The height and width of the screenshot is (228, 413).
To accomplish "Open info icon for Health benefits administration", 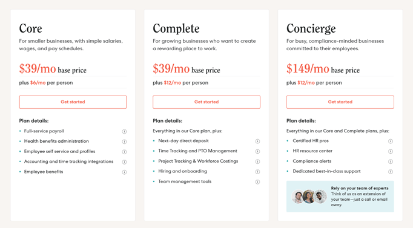I will 124,142.
